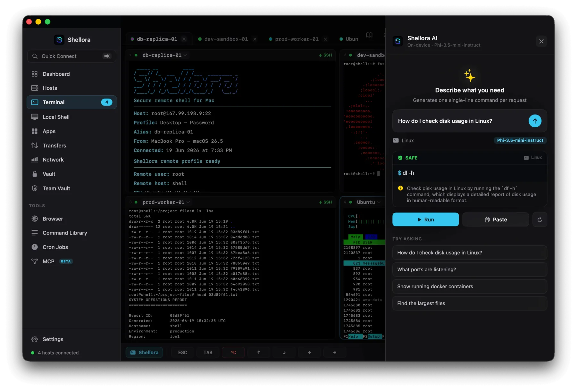Image resolution: width=577 pixels, height=391 pixels.
Task: Click the df -h command text
Action: pos(408,173)
